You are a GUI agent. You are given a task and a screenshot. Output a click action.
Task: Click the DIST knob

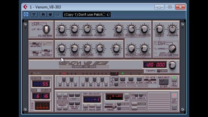(x=160, y=29)
